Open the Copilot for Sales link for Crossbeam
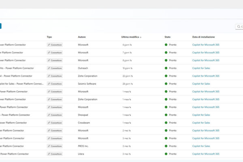243x162 pixels. pyautogui.click(x=201, y=123)
